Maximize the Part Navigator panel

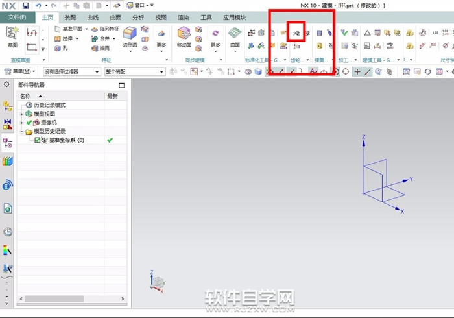coord(121,85)
